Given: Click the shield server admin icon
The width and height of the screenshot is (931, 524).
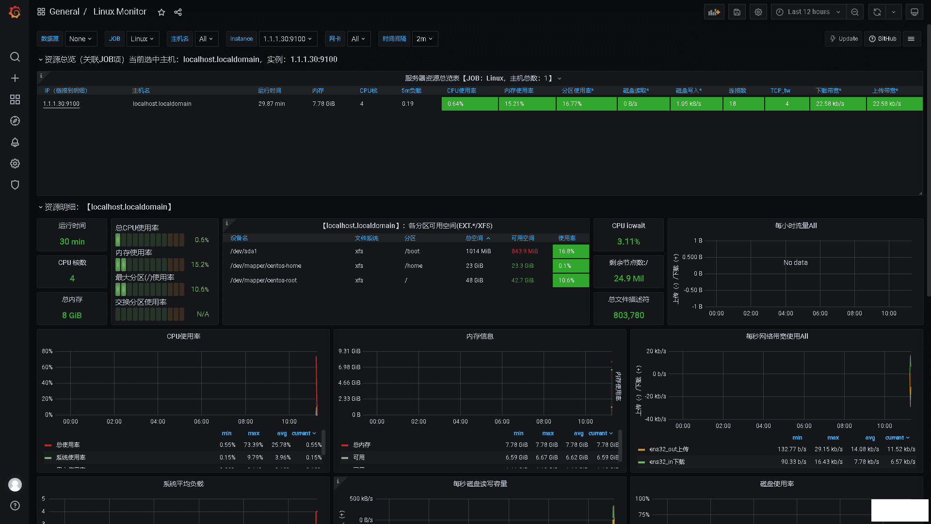Looking at the screenshot, I should coord(15,185).
